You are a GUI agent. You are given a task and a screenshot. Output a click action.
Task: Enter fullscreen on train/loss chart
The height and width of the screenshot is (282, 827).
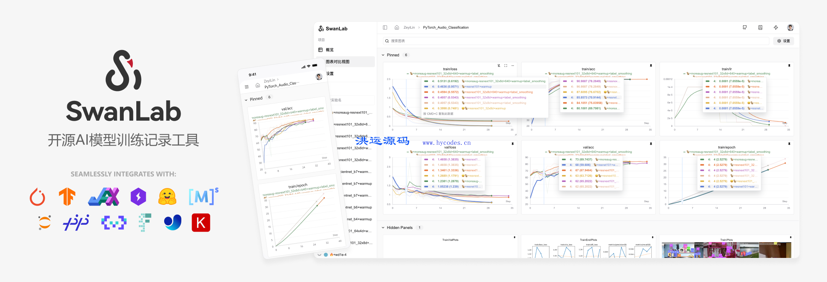point(506,66)
